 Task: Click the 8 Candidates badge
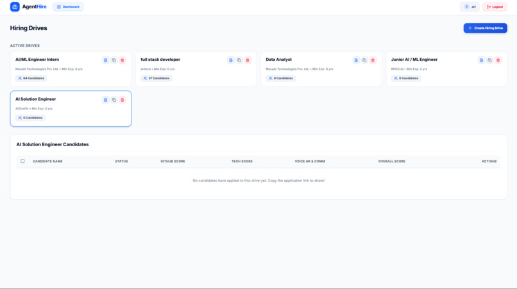coord(281,78)
